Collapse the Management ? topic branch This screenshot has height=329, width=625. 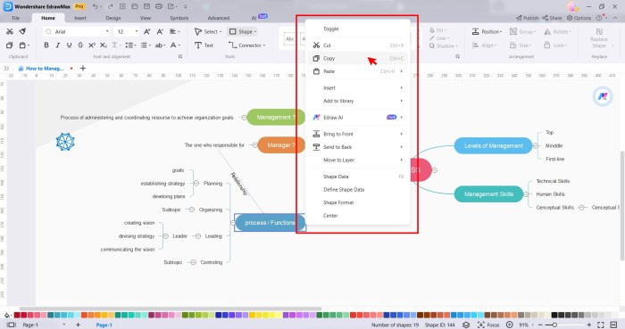click(244, 118)
